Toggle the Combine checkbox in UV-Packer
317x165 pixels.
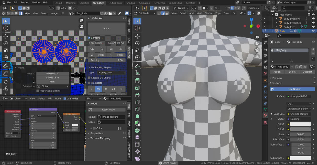tap(89, 38)
